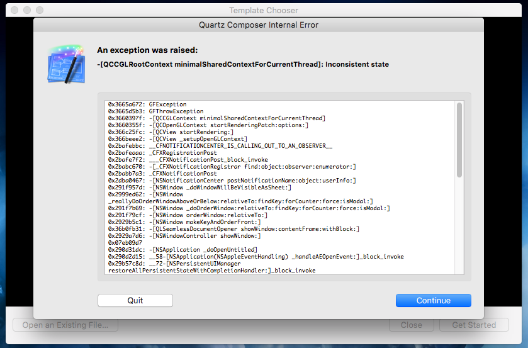
Task: Click the red close button of Template Chooser
Action: click(x=14, y=10)
